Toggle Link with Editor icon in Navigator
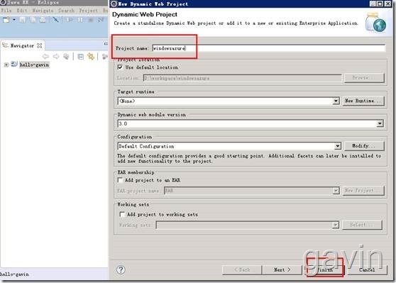The image size is (396, 283). point(91,56)
